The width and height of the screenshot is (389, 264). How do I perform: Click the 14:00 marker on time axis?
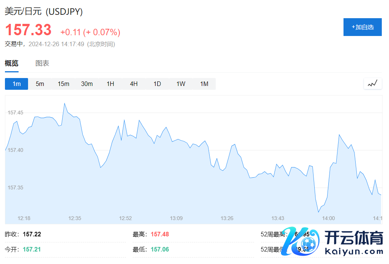tap(328, 218)
